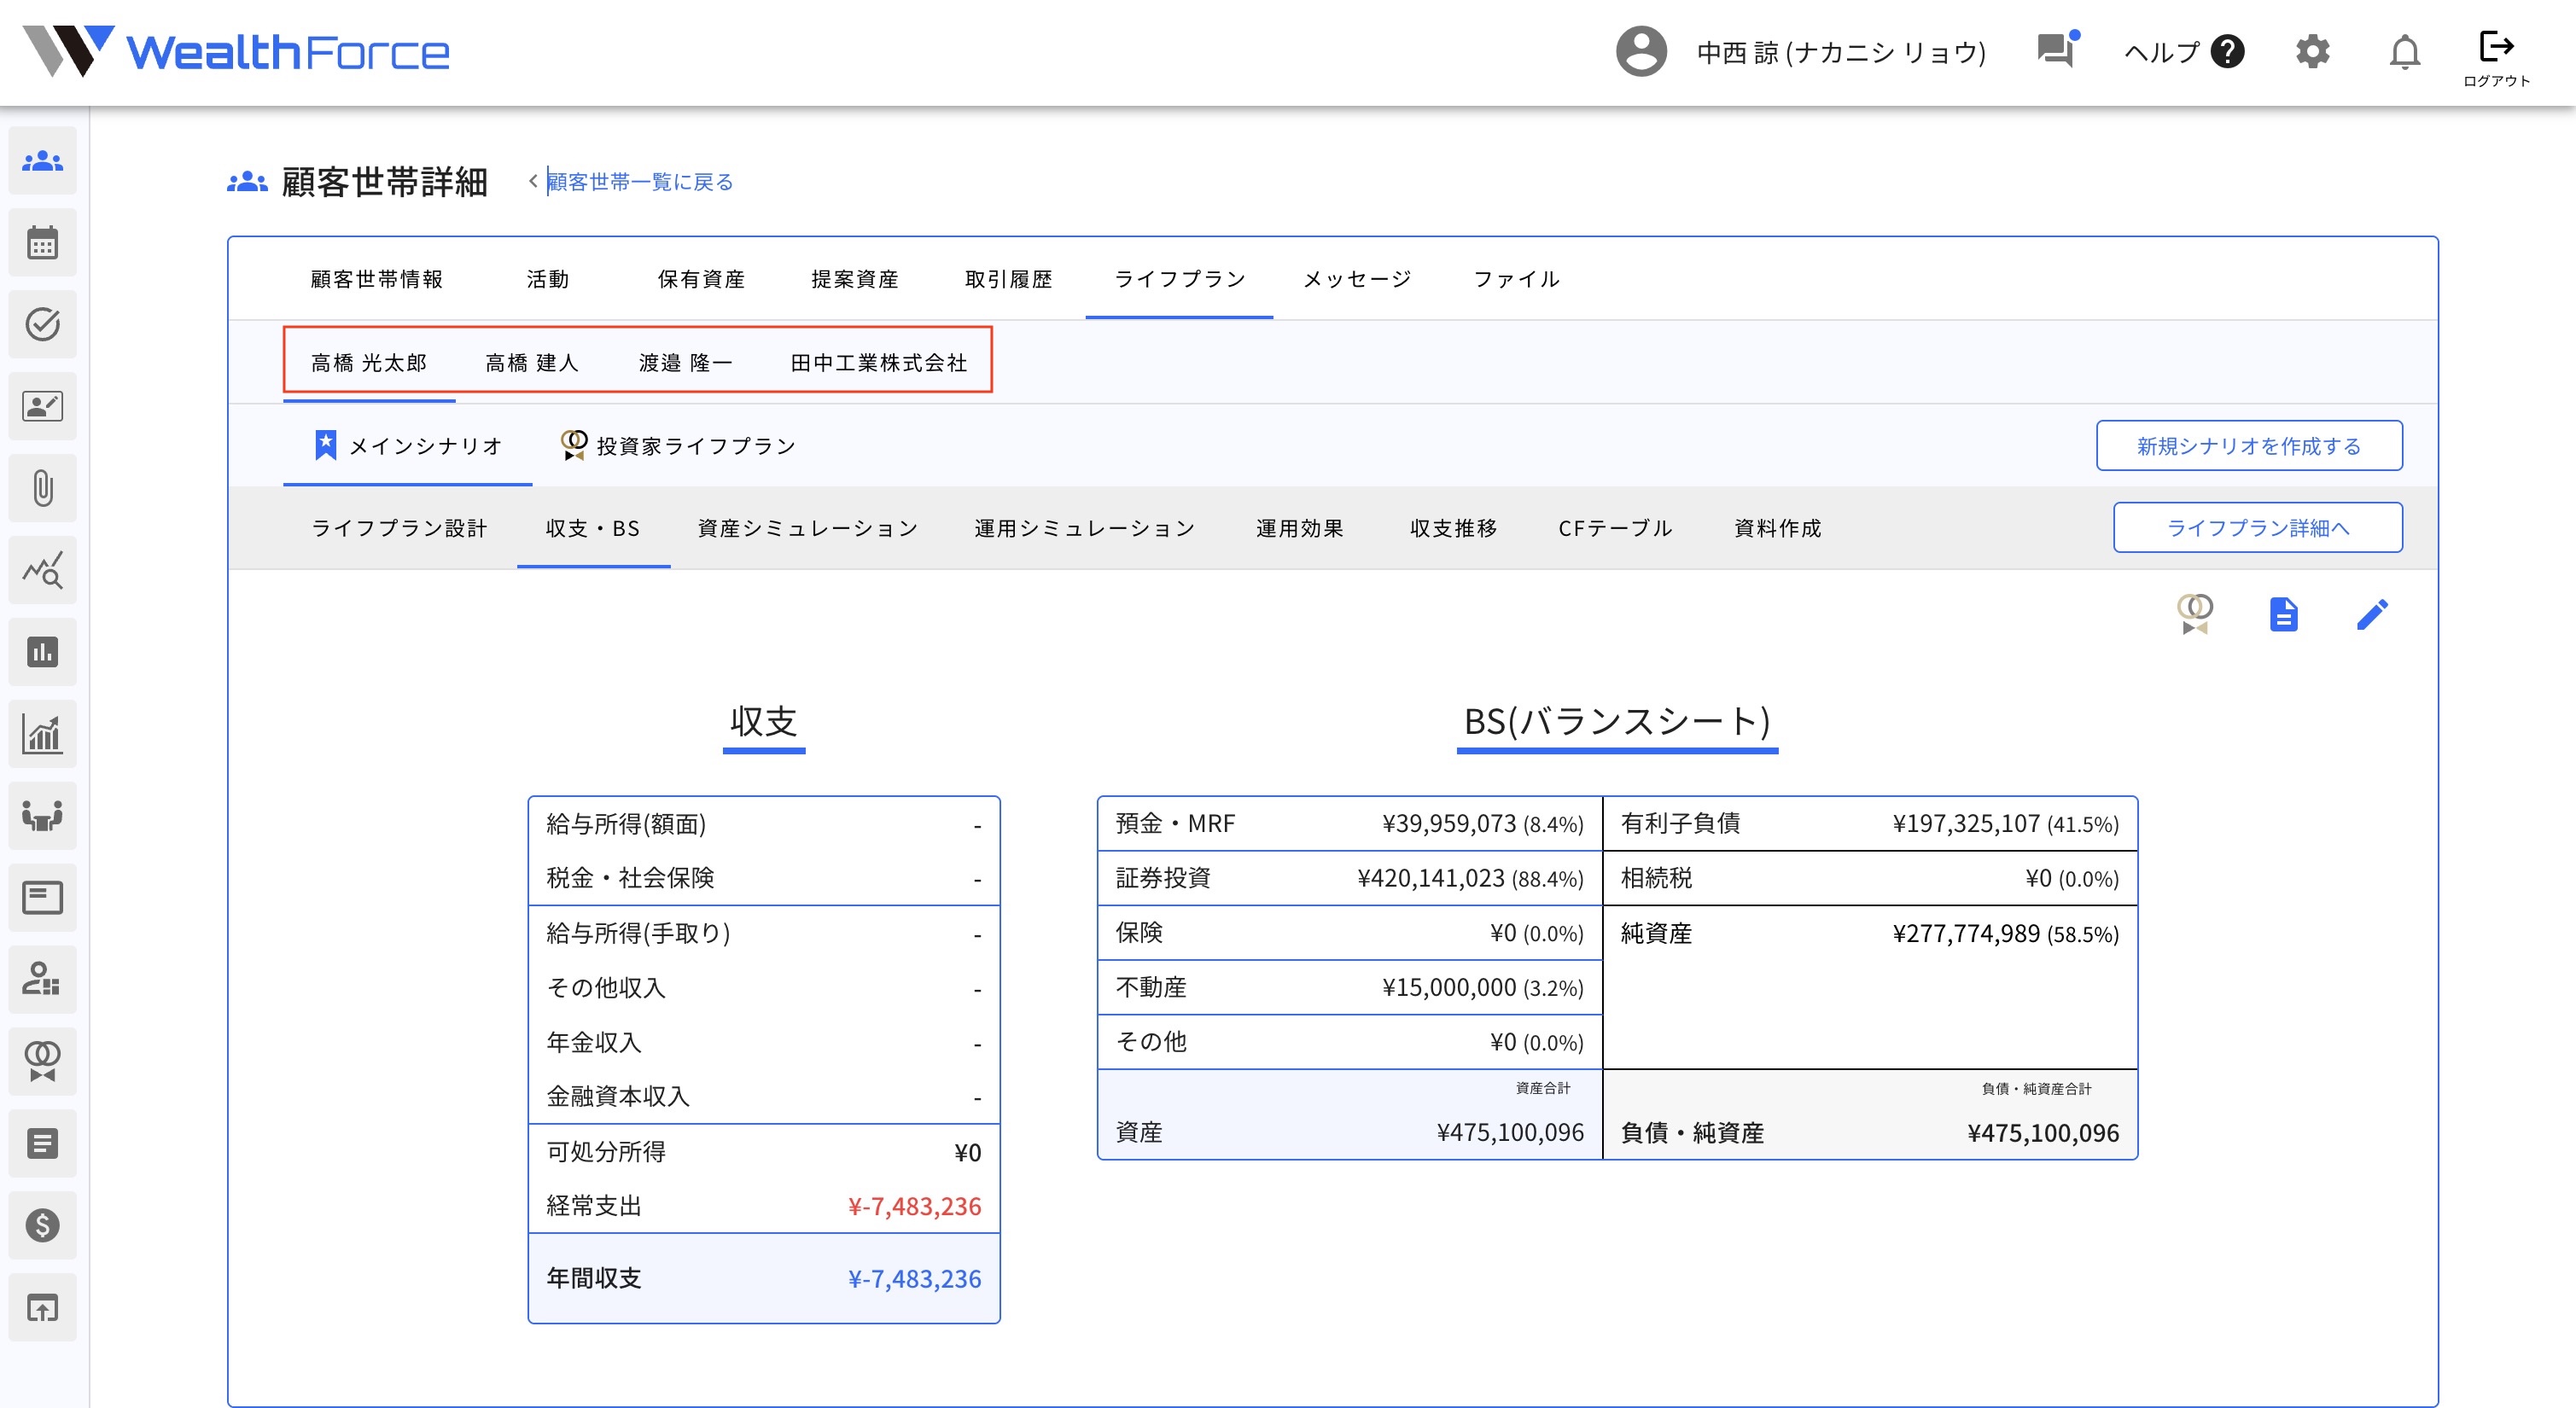The width and height of the screenshot is (2576, 1408).
Task: Open the task checkmark sidebar icon
Action: pos(43,325)
